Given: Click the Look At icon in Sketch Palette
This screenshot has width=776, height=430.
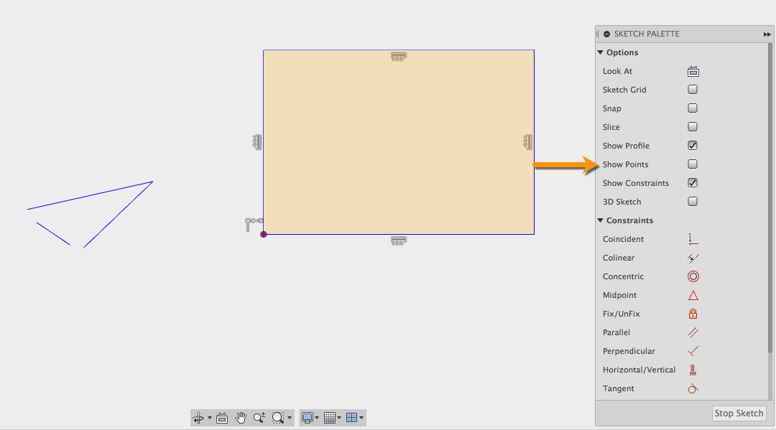Looking at the screenshot, I should pyautogui.click(x=693, y=72).
